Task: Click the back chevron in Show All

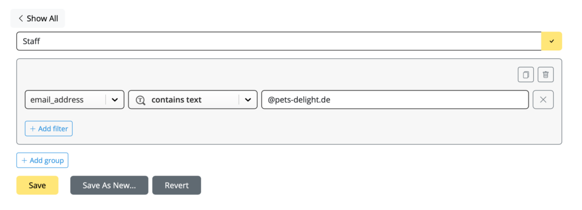Action: pyautogui.click(x=21, y=19)
